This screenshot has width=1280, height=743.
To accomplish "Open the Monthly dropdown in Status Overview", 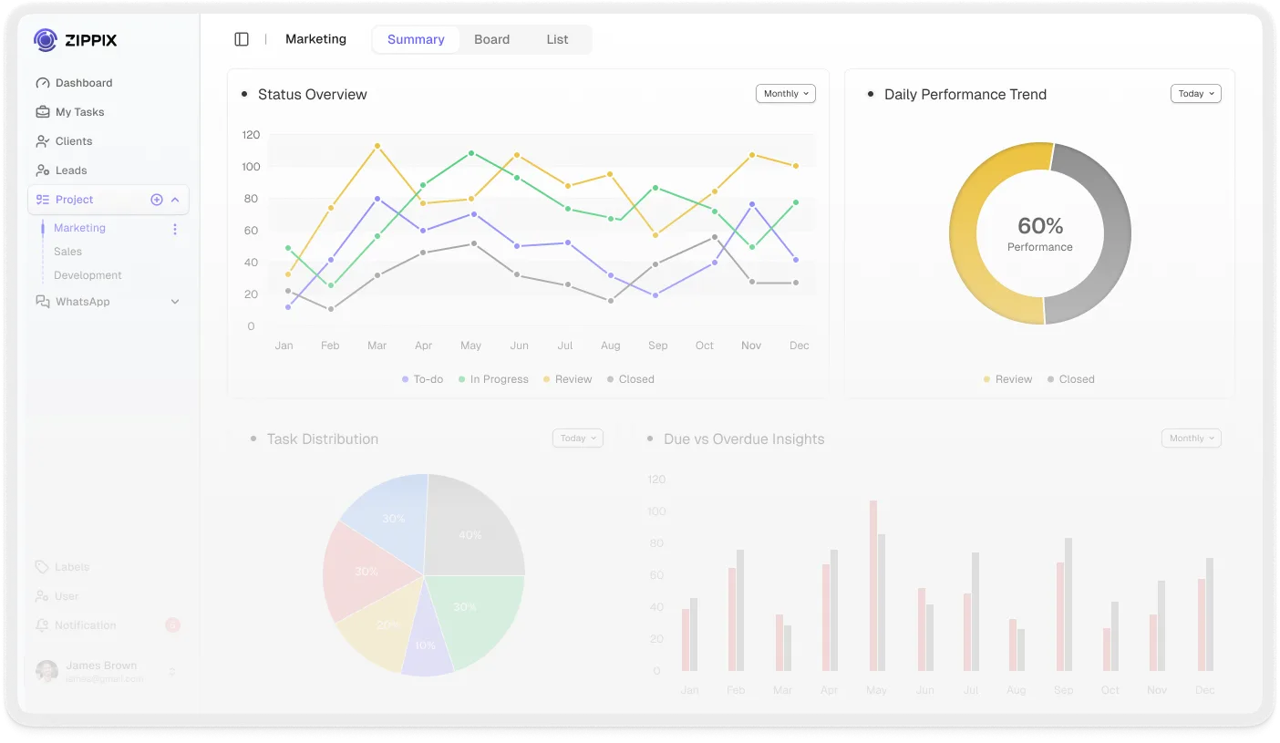I will pyautogui.click(x=785, y=93).
